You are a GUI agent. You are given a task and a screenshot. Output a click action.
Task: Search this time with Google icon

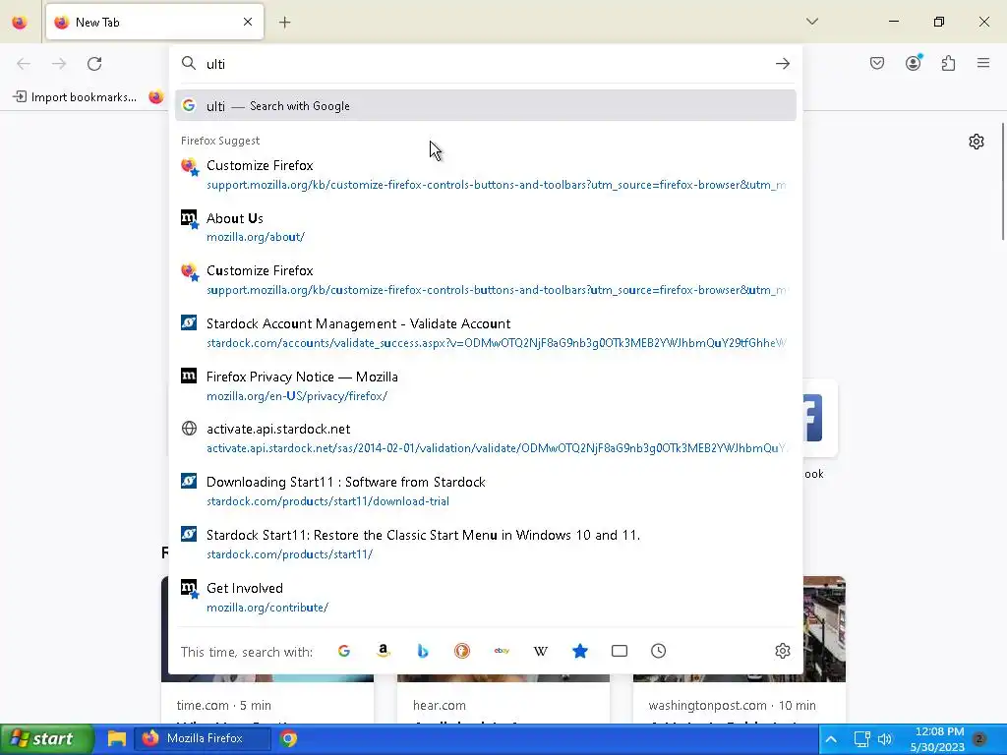tap(344, 651)
